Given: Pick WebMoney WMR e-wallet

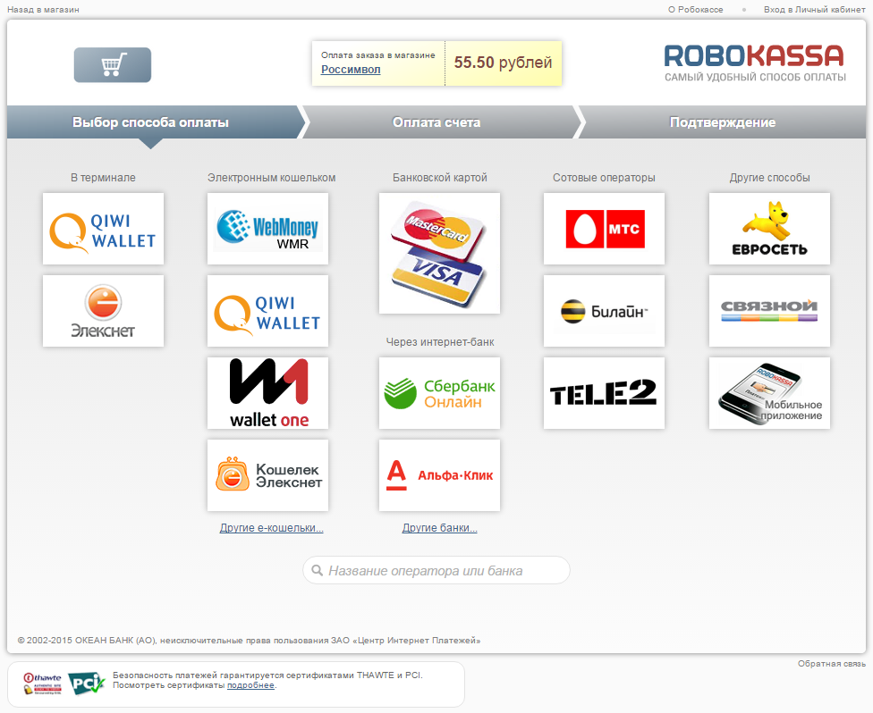Looking at the screenshot, I should [267, 229].
